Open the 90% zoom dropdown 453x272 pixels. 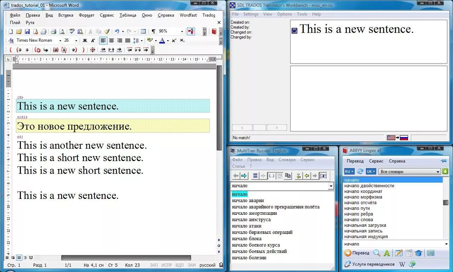point(182,31)
